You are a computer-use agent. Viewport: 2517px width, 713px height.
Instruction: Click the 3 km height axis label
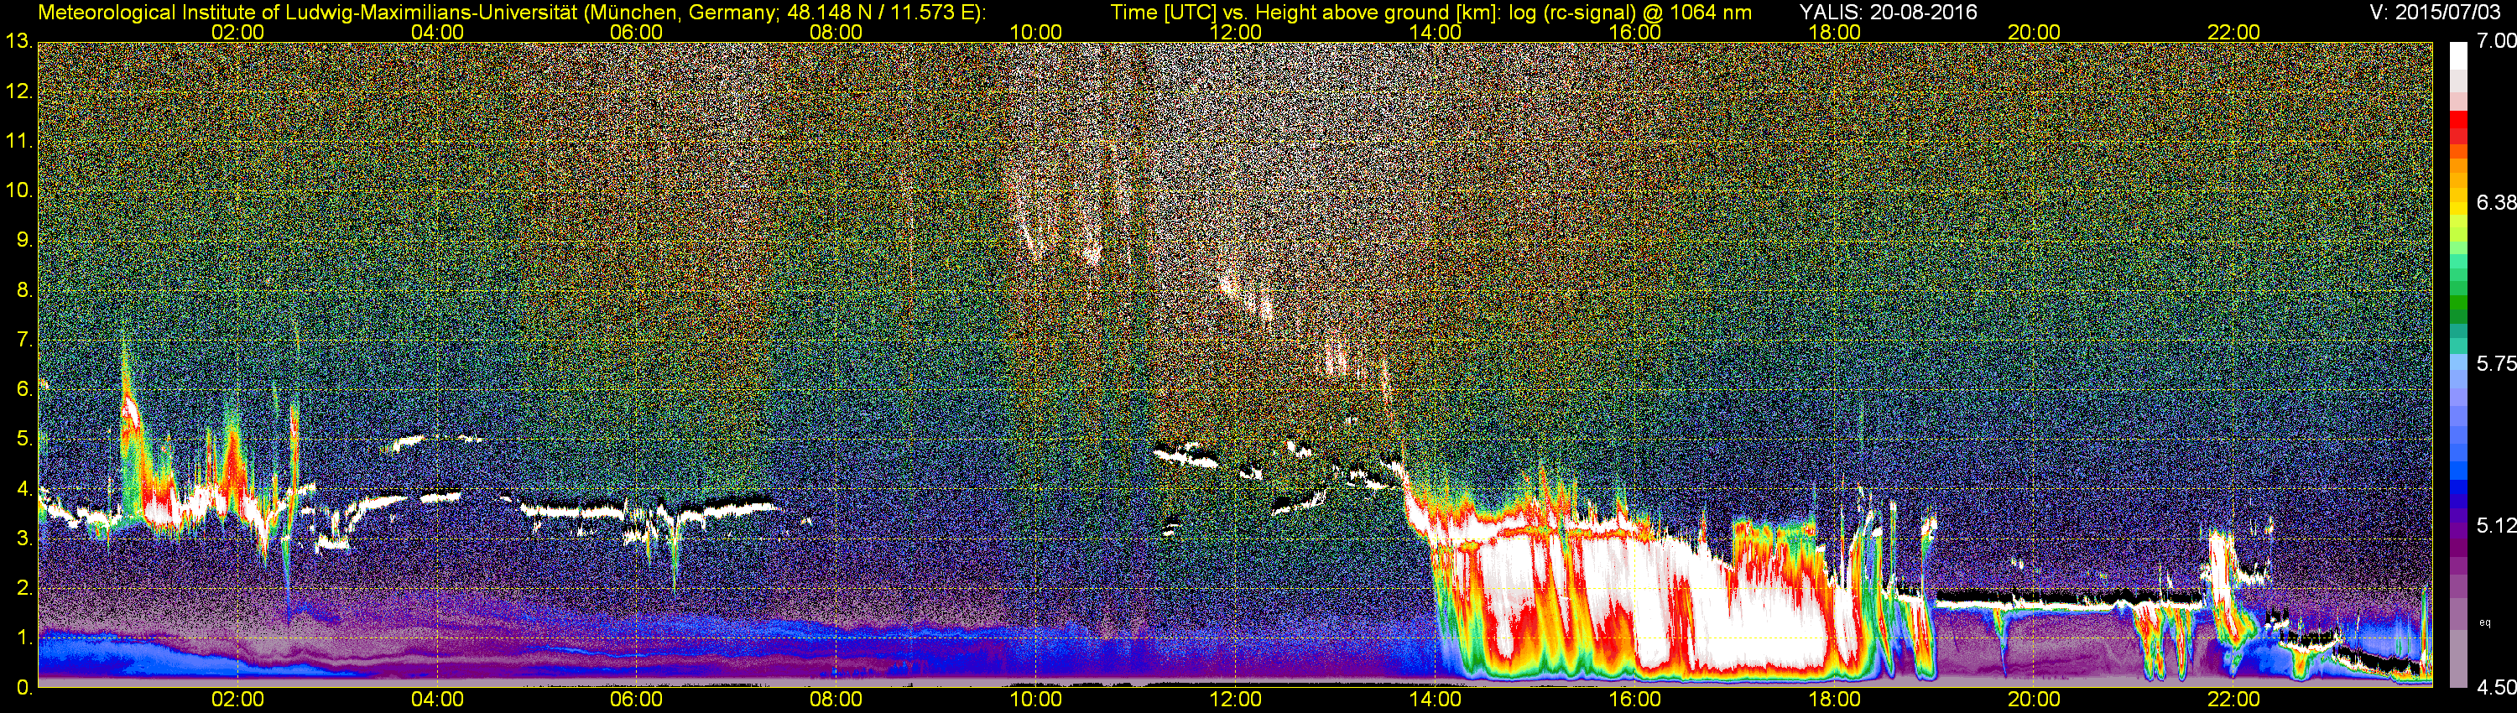[x=23, y=539]
